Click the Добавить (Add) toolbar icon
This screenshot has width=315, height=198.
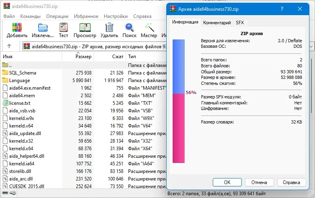pos(17,27)
